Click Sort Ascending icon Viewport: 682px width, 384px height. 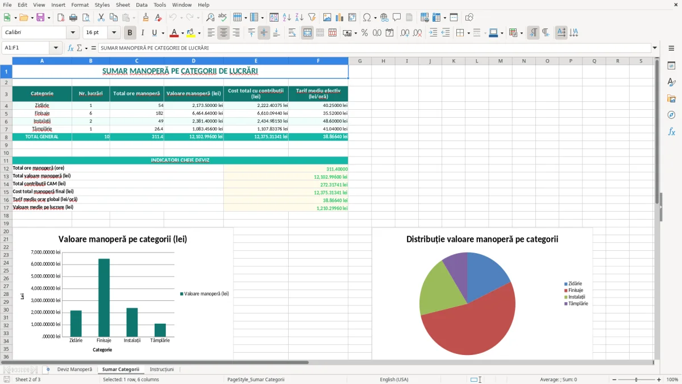coord(287,18)
